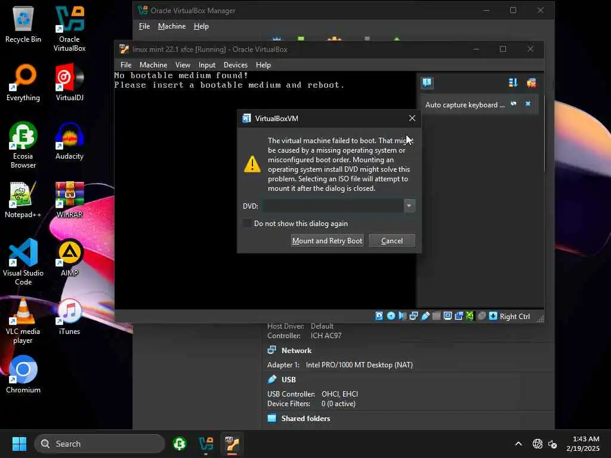Click the Ecosia Browser desktop shortcut

point(23,146)
